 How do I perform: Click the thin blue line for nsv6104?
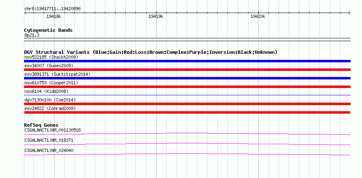pyautogui.click(x=187, y=95)
